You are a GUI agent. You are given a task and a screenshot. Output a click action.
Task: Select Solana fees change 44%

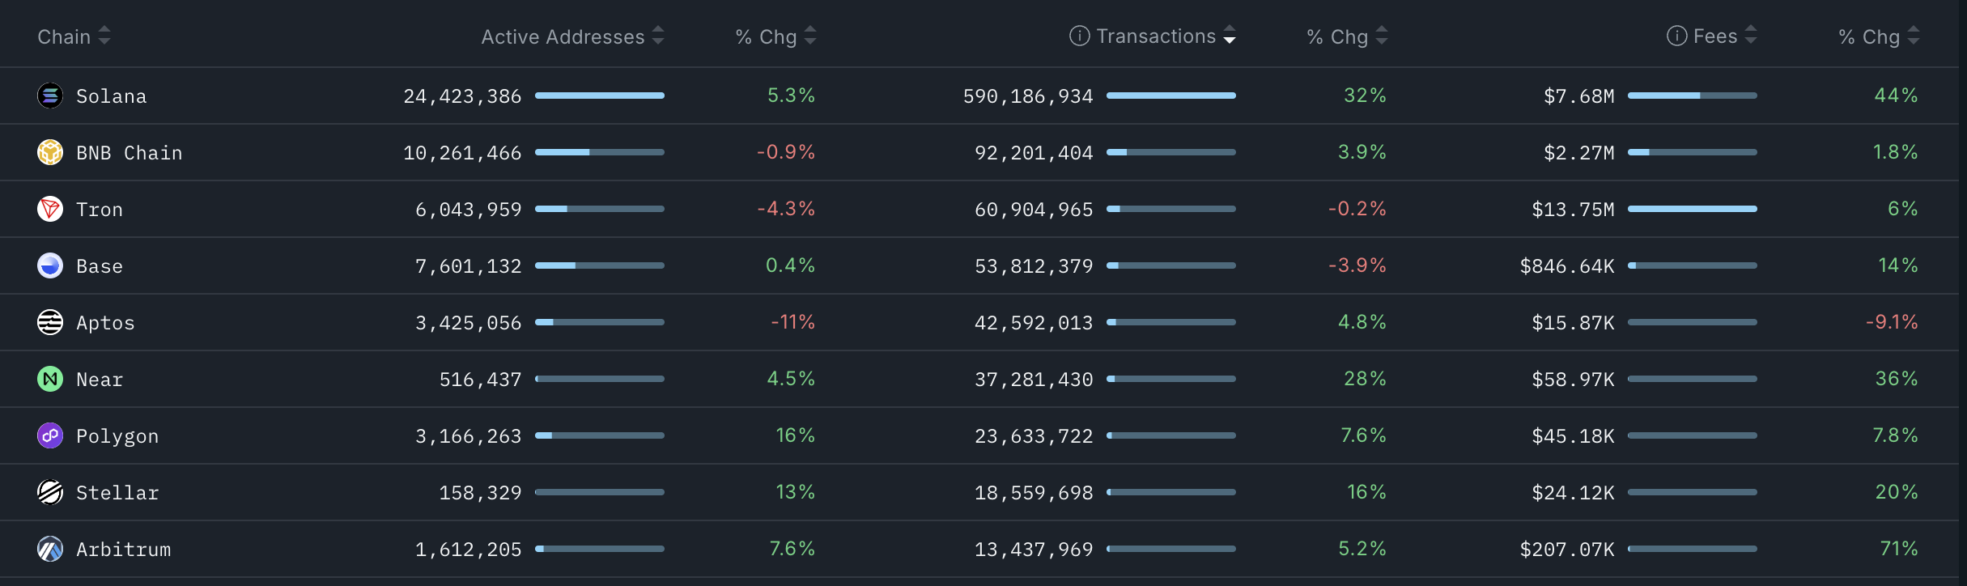[x=1897, y=96]
